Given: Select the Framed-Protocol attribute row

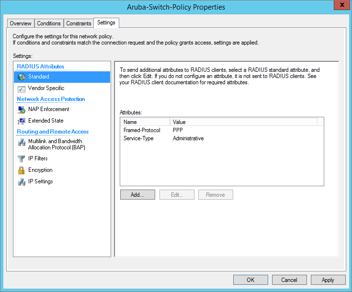Looking at the screenshot, I should click(222, 130).
